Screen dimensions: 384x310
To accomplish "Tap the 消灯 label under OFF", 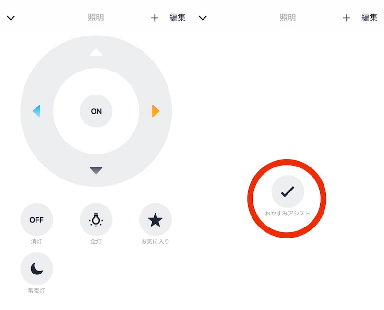I will click(36, 241).
